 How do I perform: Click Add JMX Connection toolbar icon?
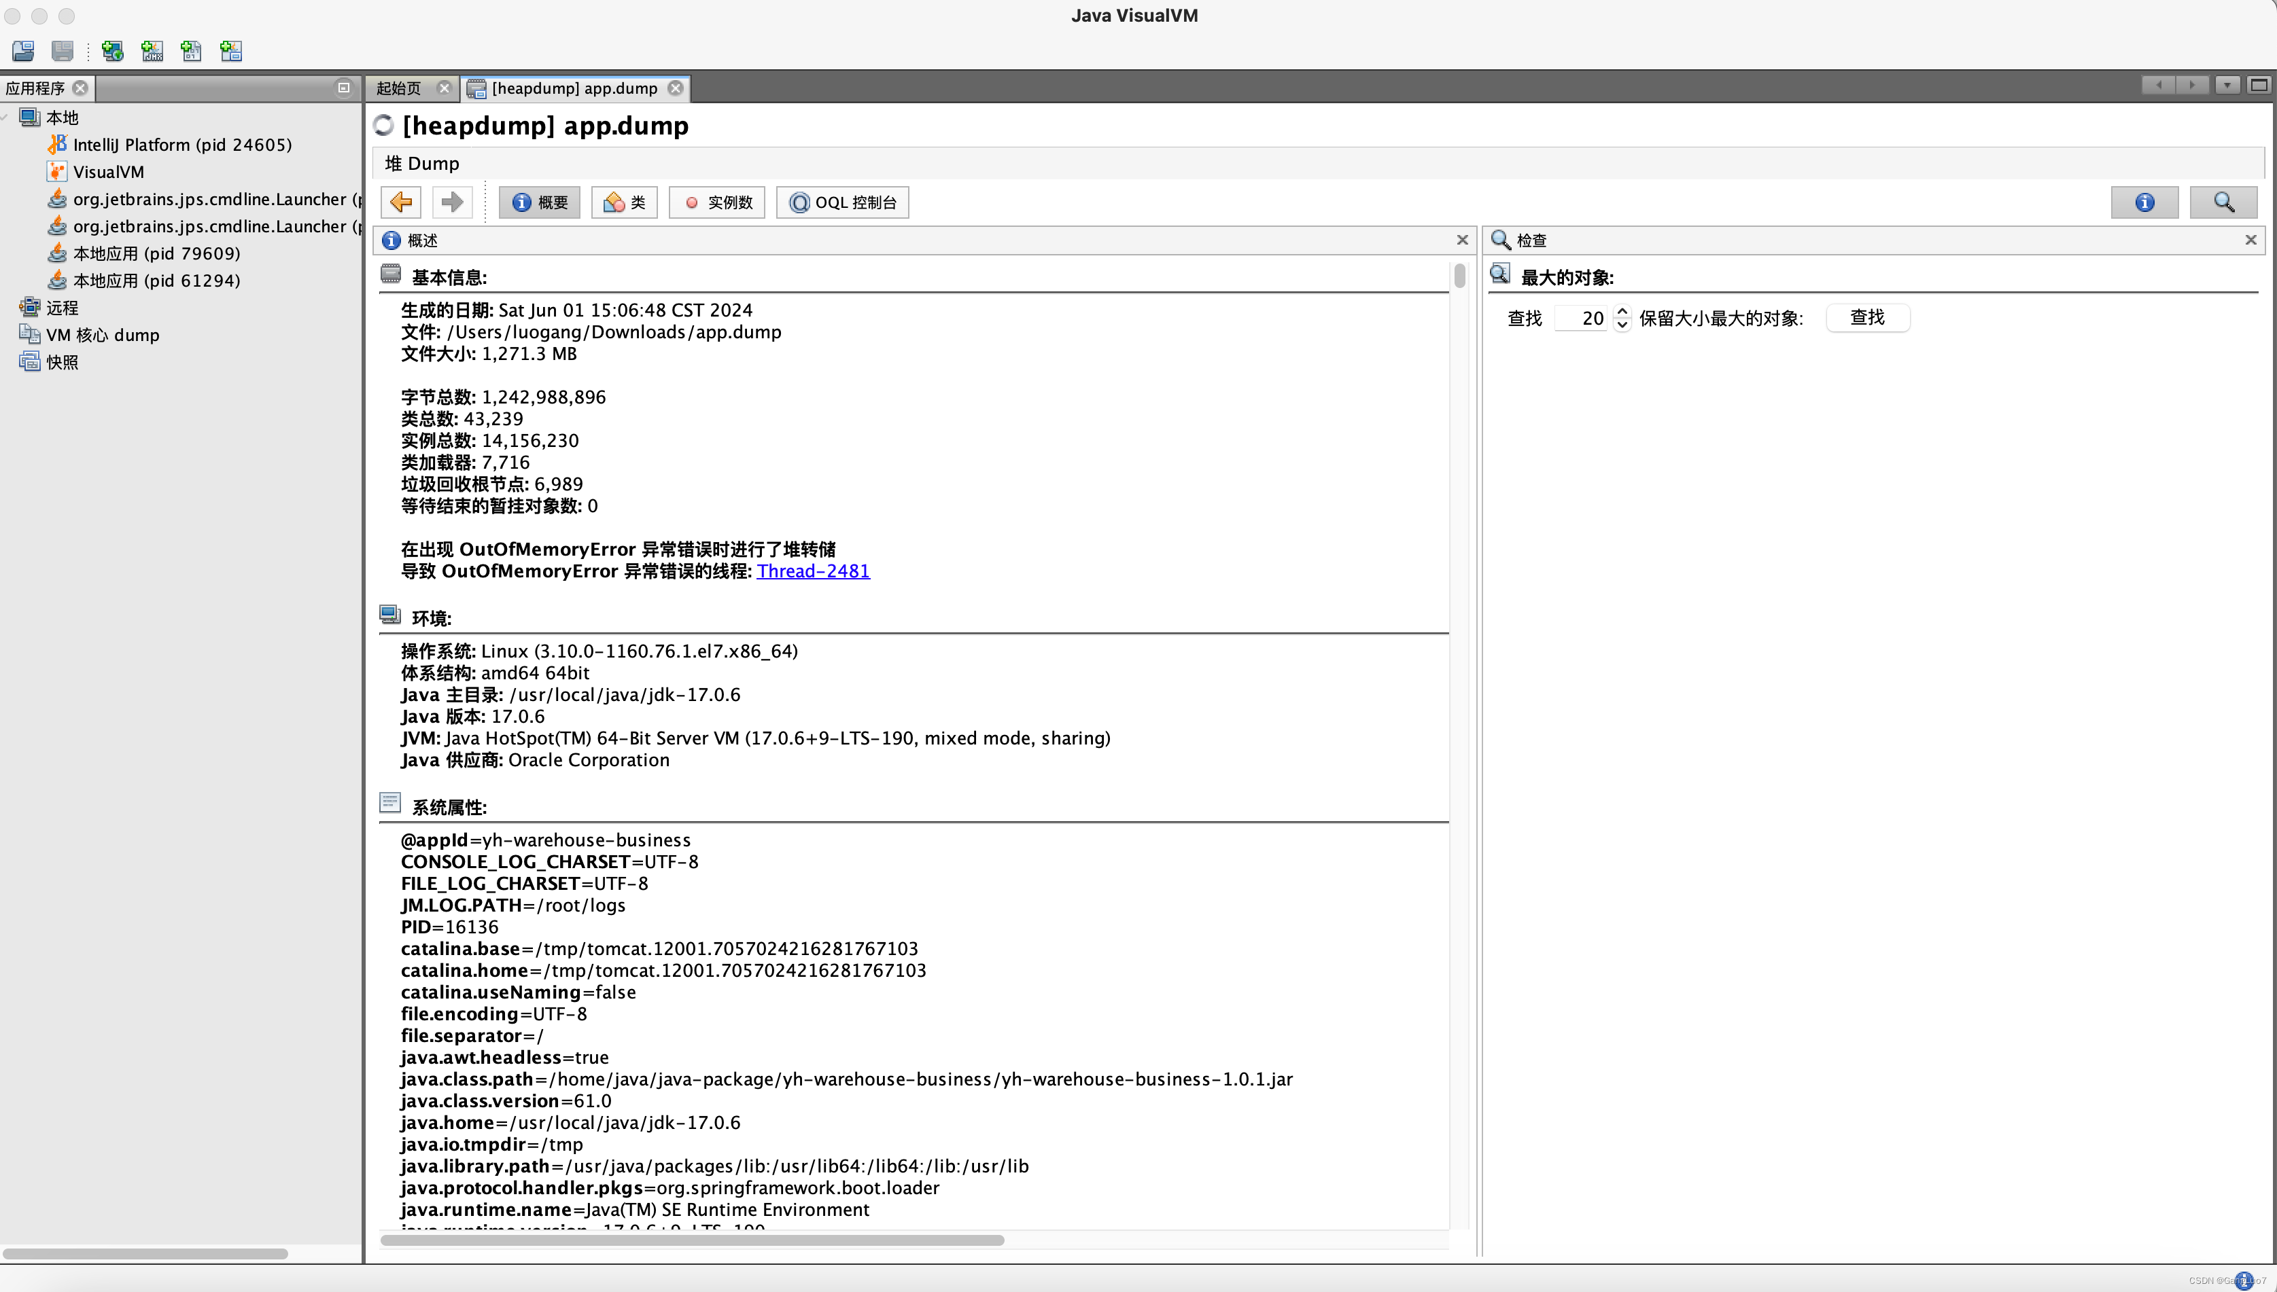[x=153, y=50]
